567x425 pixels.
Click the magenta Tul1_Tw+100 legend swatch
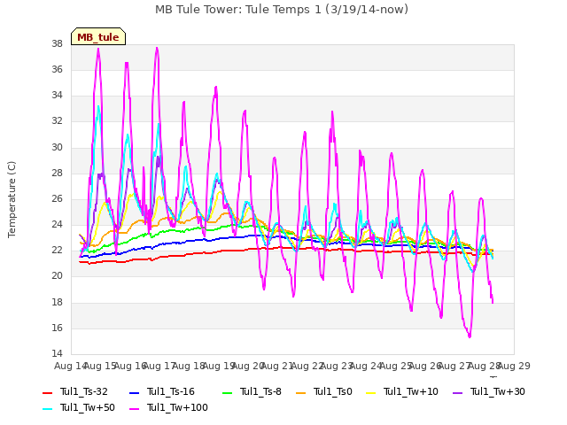coord(134,409)
